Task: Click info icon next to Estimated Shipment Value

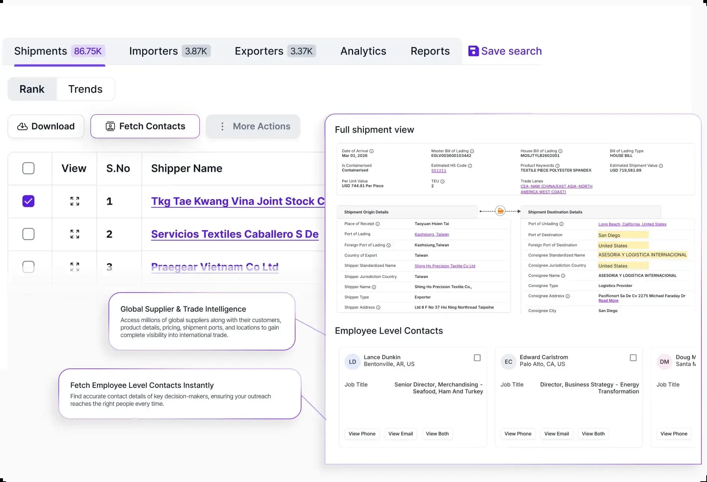Action: (x=661, y=166)
